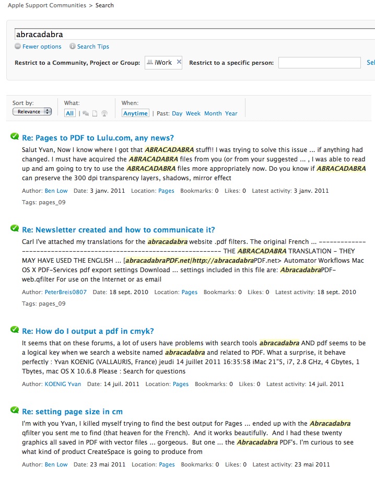Click author Ben Low on 3 janv. 2011 result
Viewport: 375px width, 478px height.
56,191
